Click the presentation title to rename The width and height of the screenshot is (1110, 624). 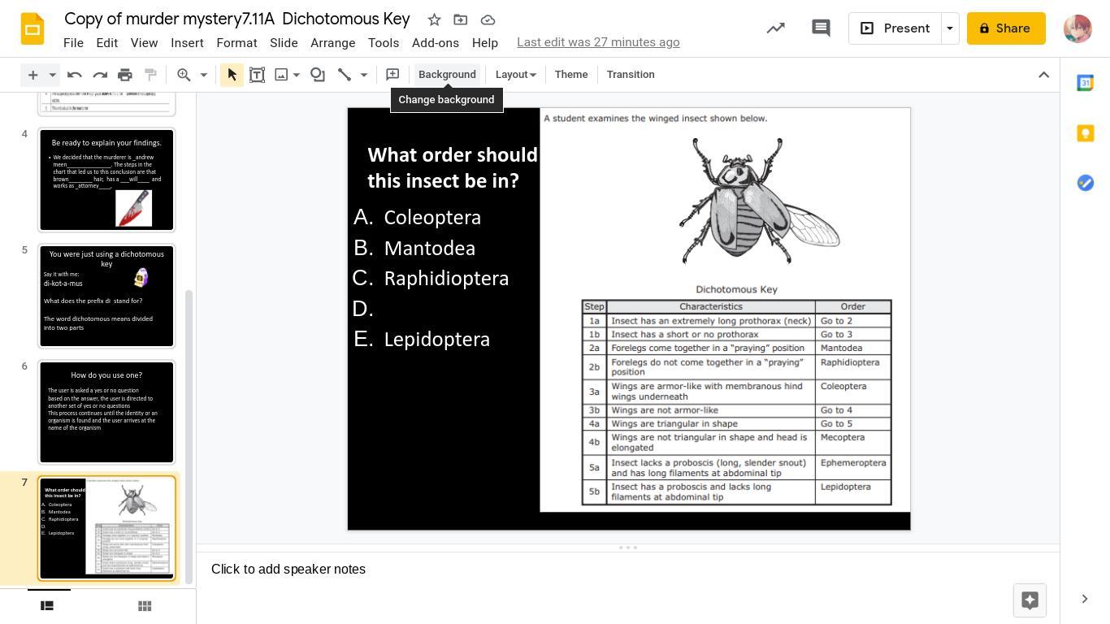[x=237, y=19]
